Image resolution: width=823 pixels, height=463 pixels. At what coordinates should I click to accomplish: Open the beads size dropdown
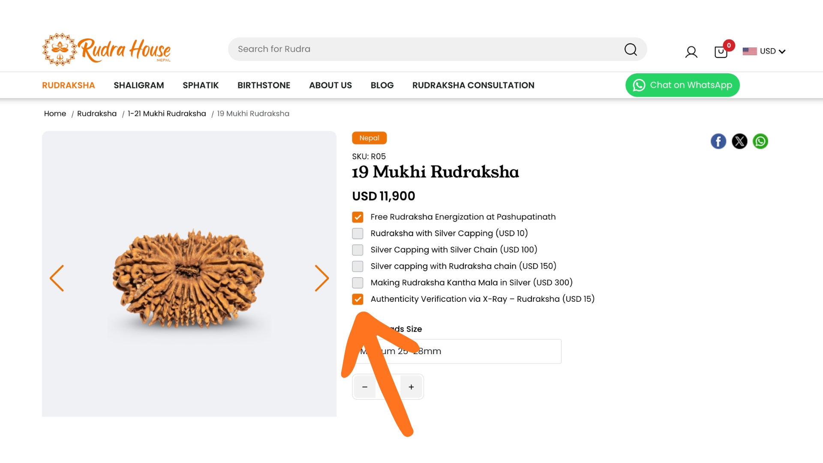[457, 352]
